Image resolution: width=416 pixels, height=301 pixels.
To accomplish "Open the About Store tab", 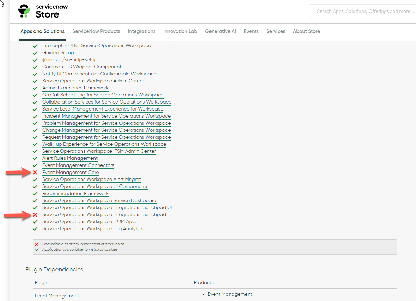I will 306,31.
